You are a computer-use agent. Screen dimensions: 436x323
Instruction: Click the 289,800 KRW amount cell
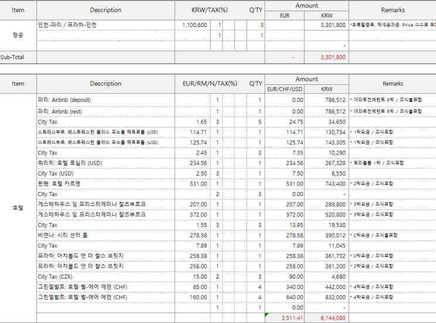click(326, 205)
